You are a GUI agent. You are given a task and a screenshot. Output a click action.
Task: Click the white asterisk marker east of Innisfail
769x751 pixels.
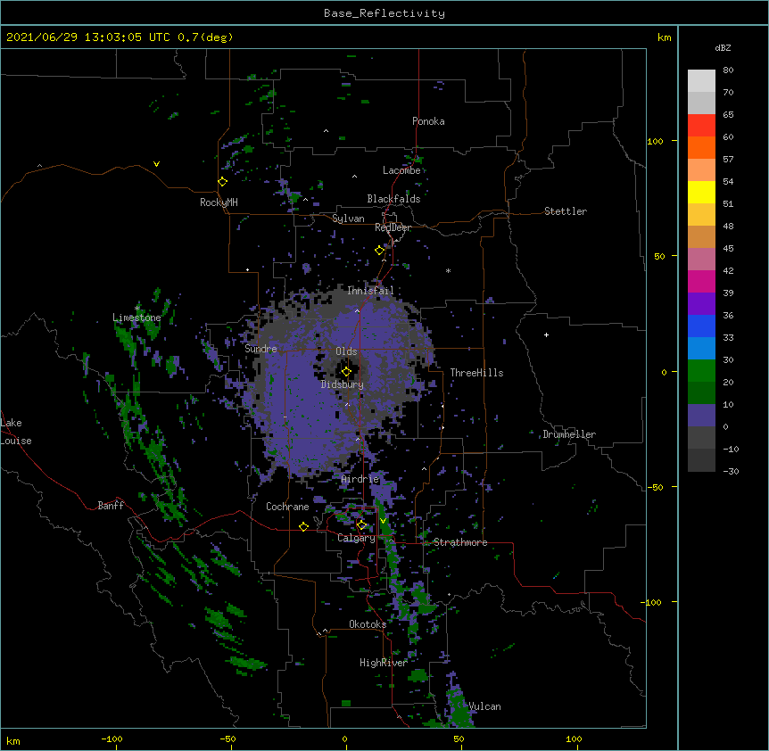tap(448, 270)
